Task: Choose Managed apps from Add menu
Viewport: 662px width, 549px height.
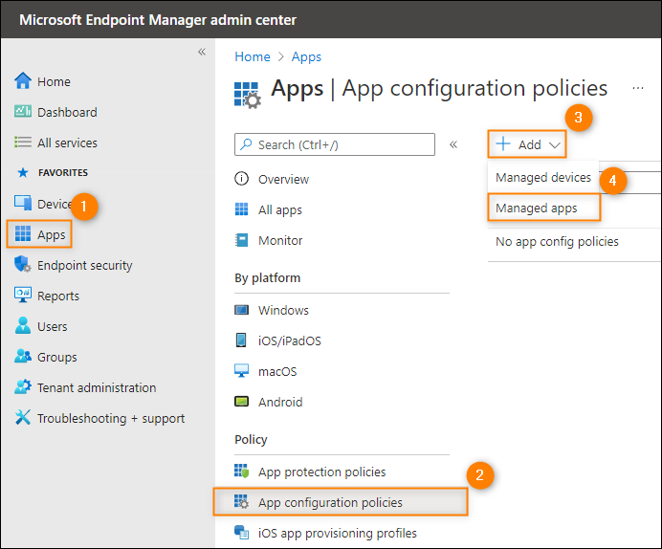Action: pos(543,208)
